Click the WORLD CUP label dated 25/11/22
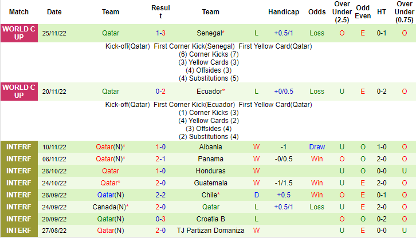The height and width of the screenshot is (238, 416). click(19, 34)
